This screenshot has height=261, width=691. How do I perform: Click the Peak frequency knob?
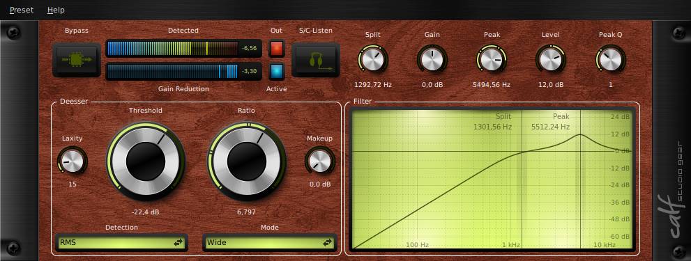pyautogui.click(x=492, y=59)
